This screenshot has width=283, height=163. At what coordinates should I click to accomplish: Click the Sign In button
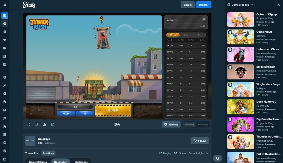click(187, 5)
